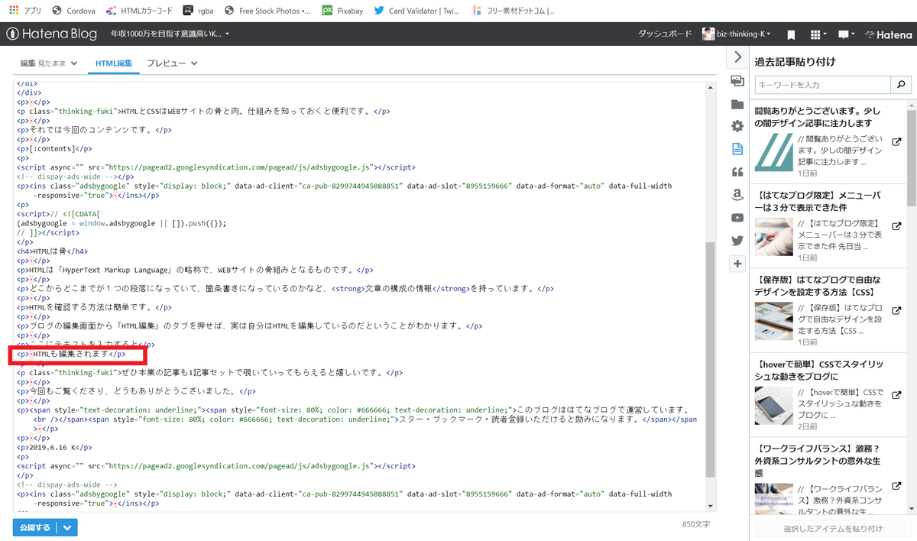The height and width of the screenshot is (541, 917).
Task: Click the line それでは今回のコンテンツです。
Action: (93, 130)
